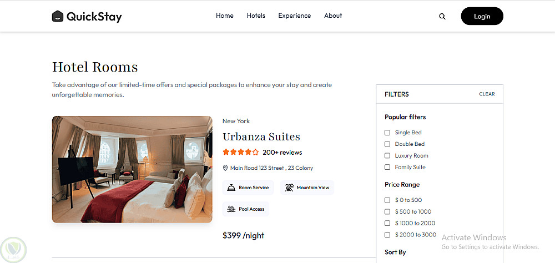The width and height of the screenshot is (555, 263).
Task: Check the Double Bed filter
Action: 387,144
